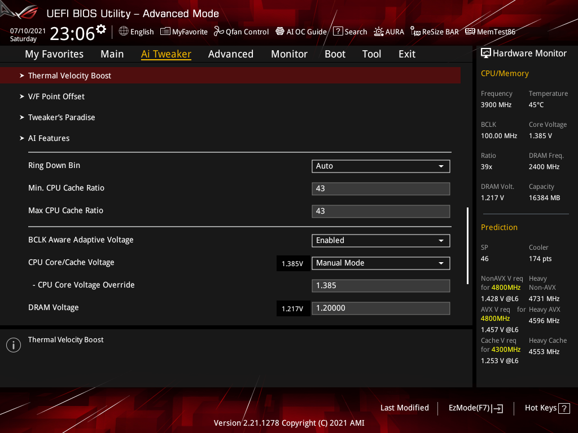Click the 100.00 MHz BCLK value

tap(499, 136)
